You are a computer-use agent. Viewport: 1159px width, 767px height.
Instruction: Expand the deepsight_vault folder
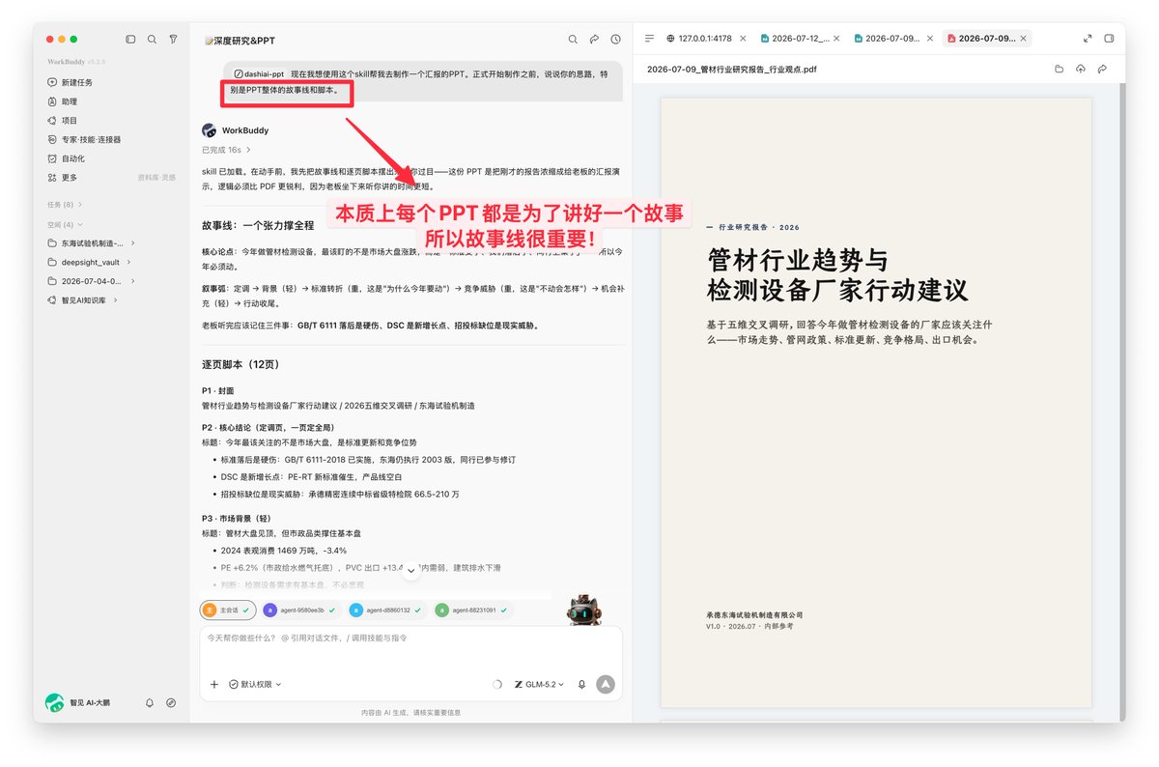[90, 262]
